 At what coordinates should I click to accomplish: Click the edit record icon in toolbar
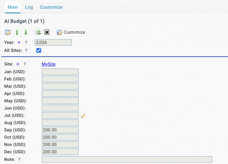[x=8, y=32]
